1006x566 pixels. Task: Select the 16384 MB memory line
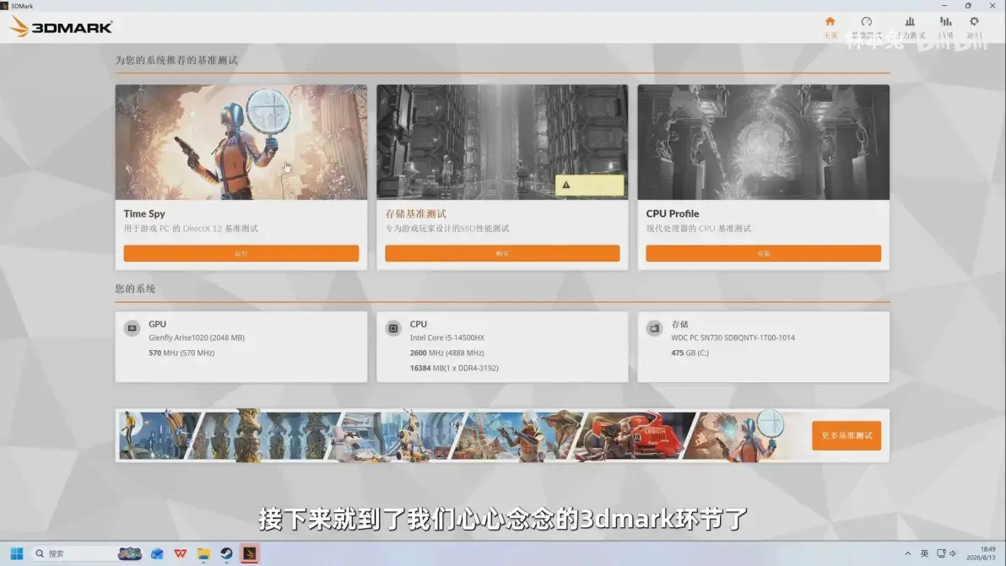pyautogui.click(x=454, y=368)
